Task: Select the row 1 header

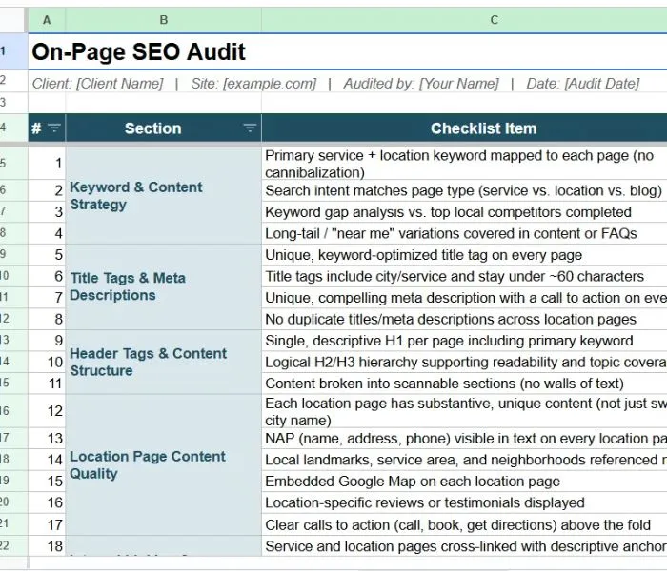Action: click(12, 51)
